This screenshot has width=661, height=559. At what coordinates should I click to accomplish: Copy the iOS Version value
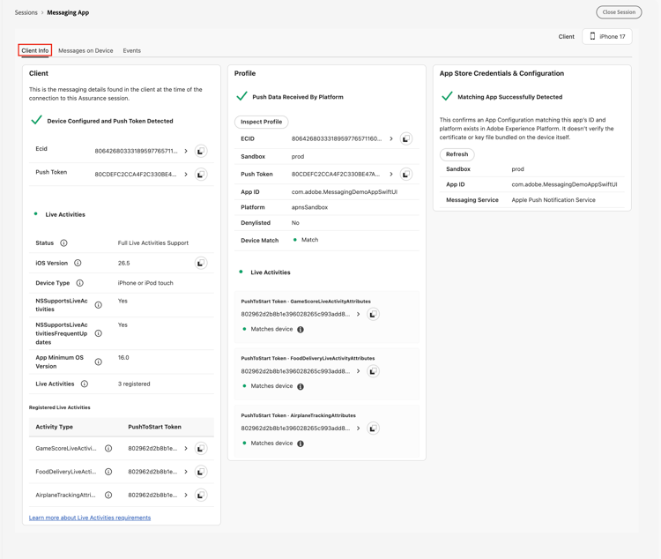click(x=201, y=264)
